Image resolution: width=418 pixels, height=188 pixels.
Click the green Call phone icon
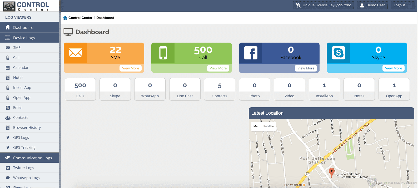163,53
